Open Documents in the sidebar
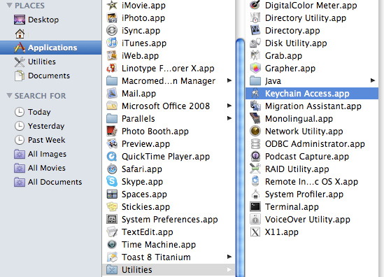Screen dimensions: 384x277 coord(50,76)
